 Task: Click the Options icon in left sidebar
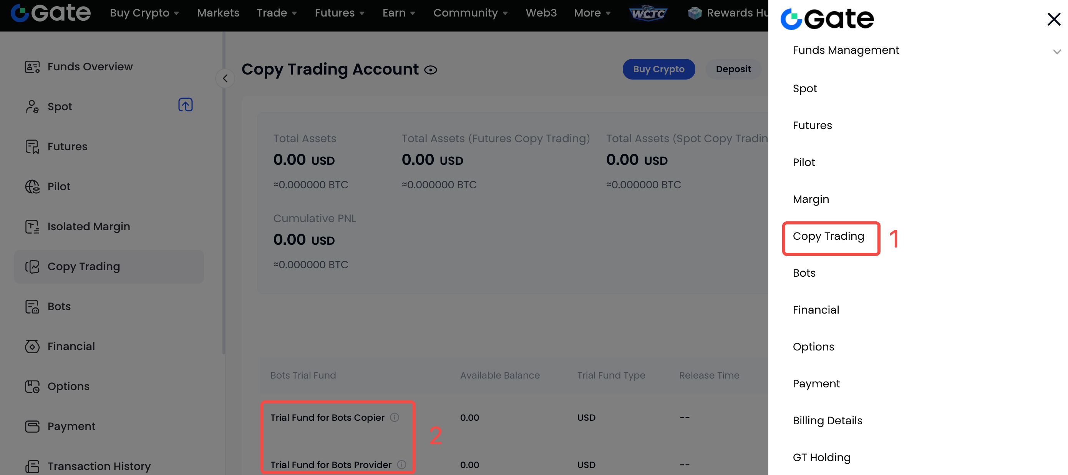click(32, 386)
